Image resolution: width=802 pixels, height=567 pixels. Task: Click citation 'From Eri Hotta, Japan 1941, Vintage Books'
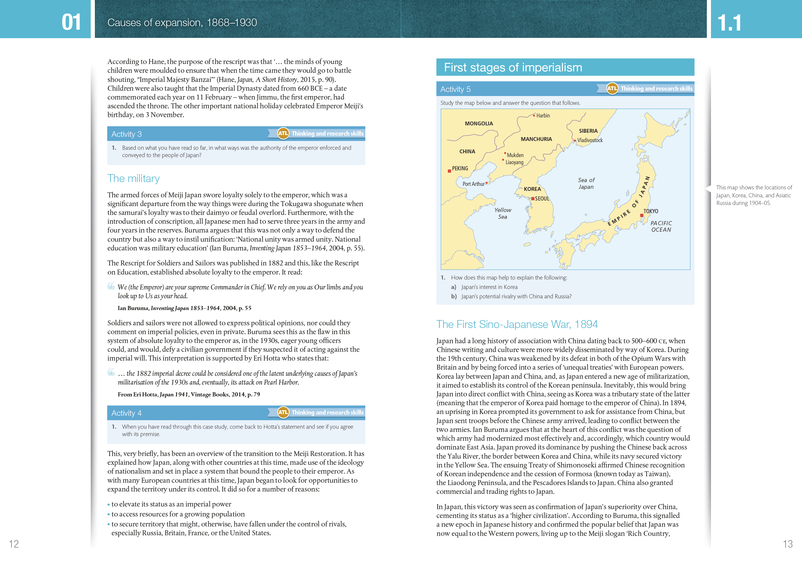click(x=189, y=394)
